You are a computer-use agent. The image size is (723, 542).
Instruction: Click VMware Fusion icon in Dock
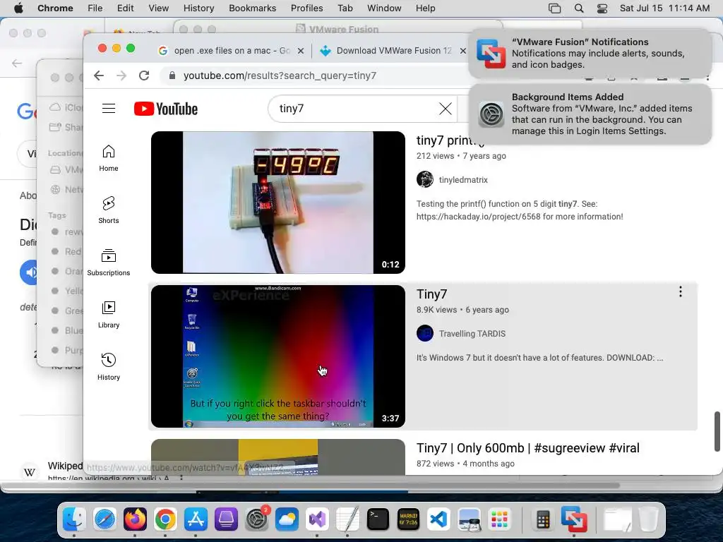click(573, 519)
